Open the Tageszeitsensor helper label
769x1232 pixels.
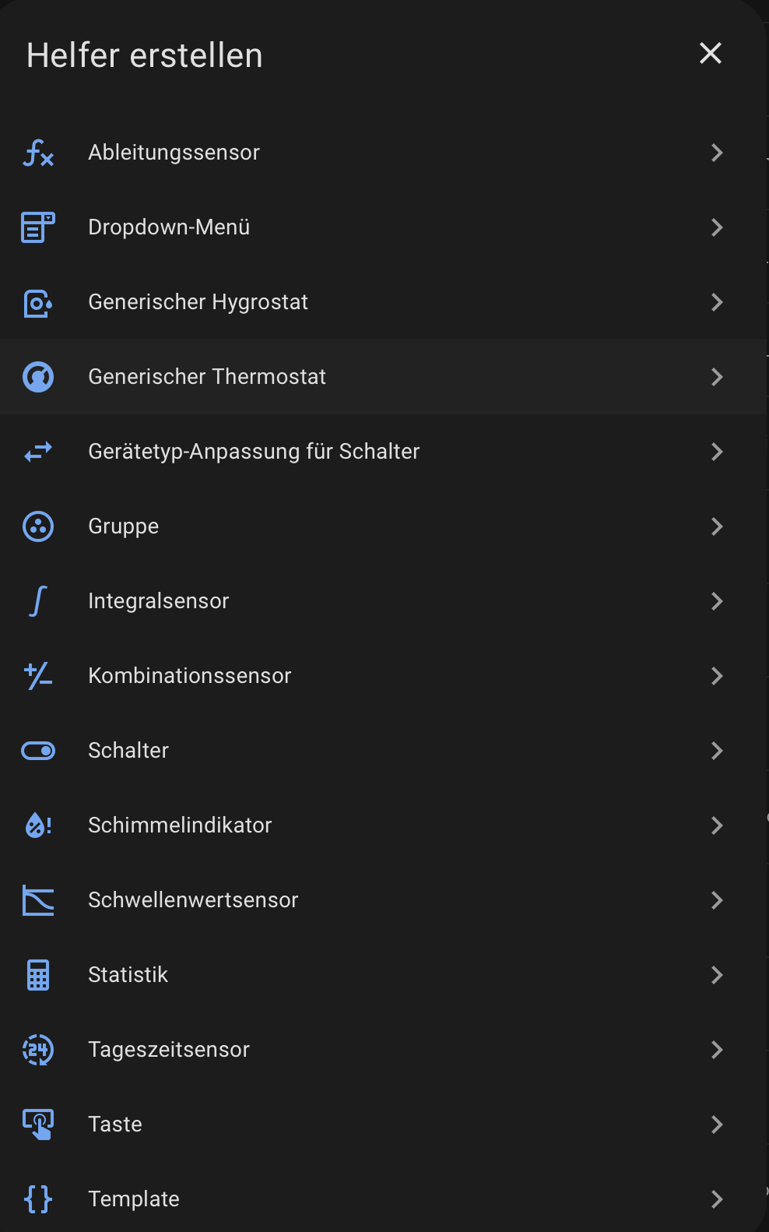169,1050
